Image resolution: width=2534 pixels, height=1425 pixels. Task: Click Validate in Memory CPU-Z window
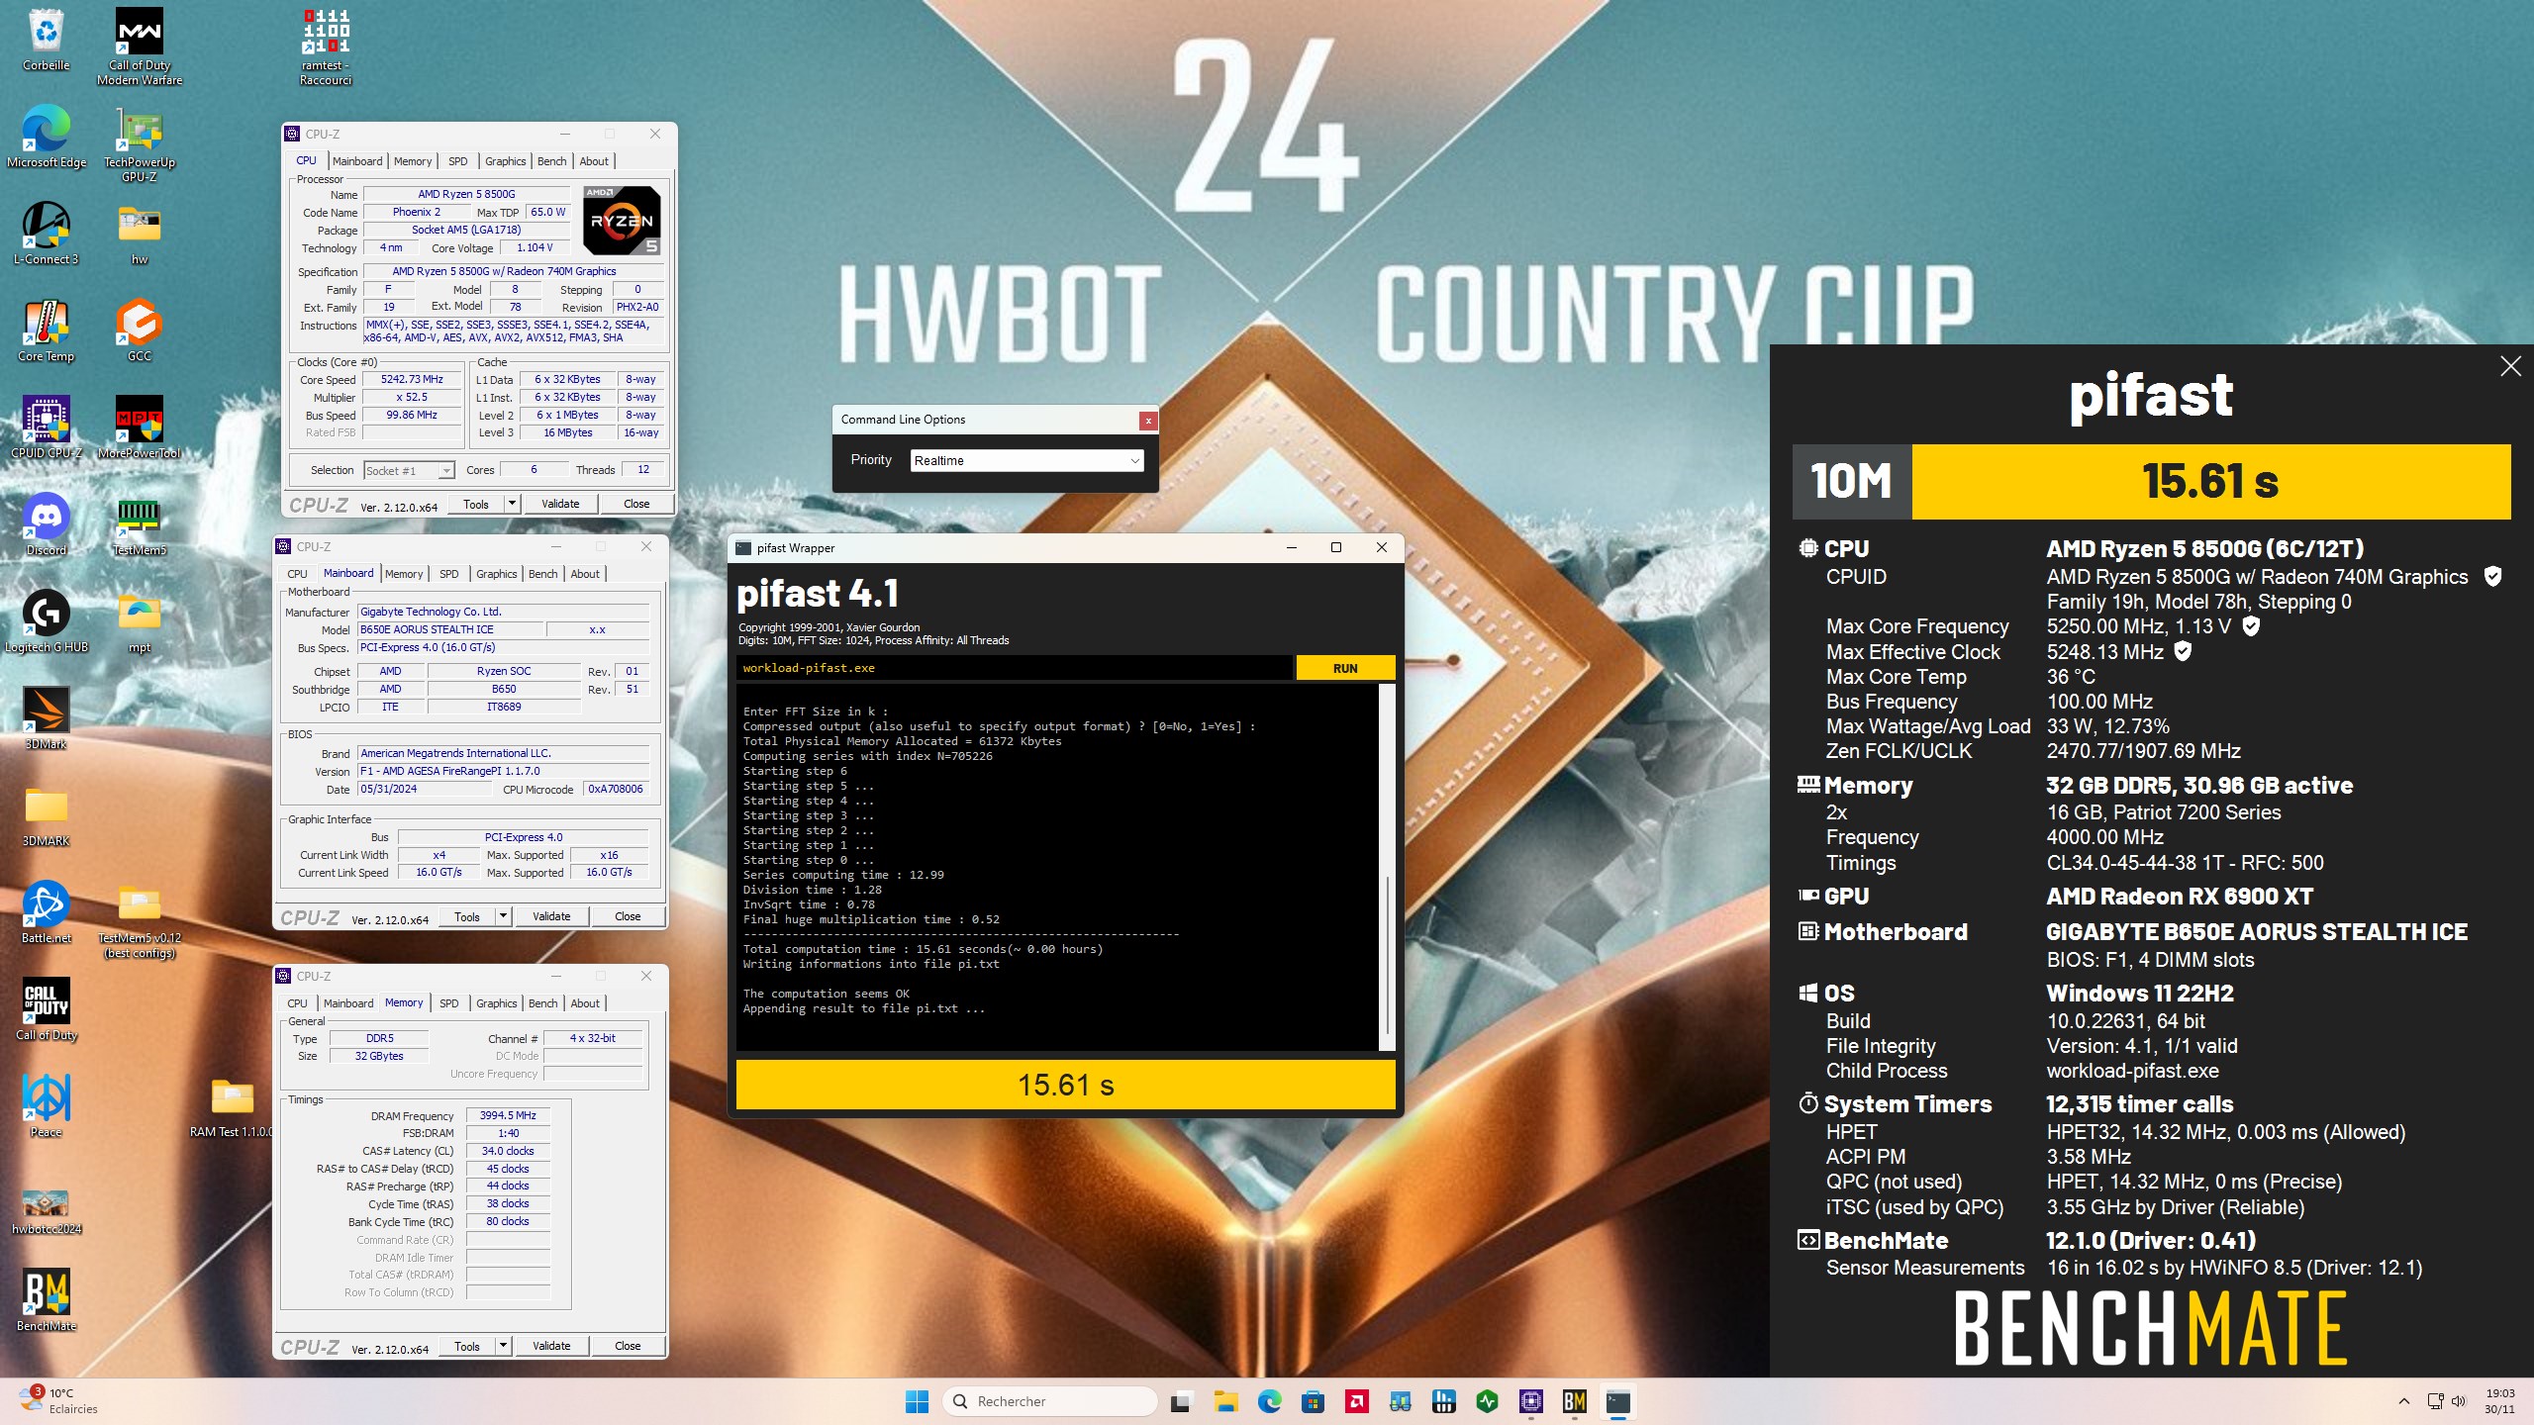click(551, 1346)
